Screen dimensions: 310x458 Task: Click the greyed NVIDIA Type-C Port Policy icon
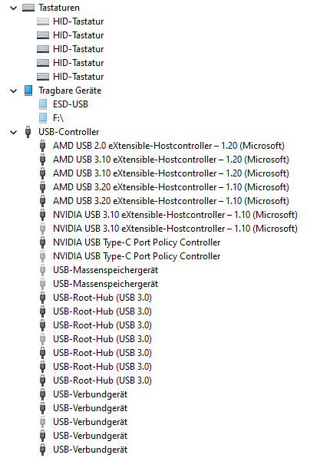point(43,256)
